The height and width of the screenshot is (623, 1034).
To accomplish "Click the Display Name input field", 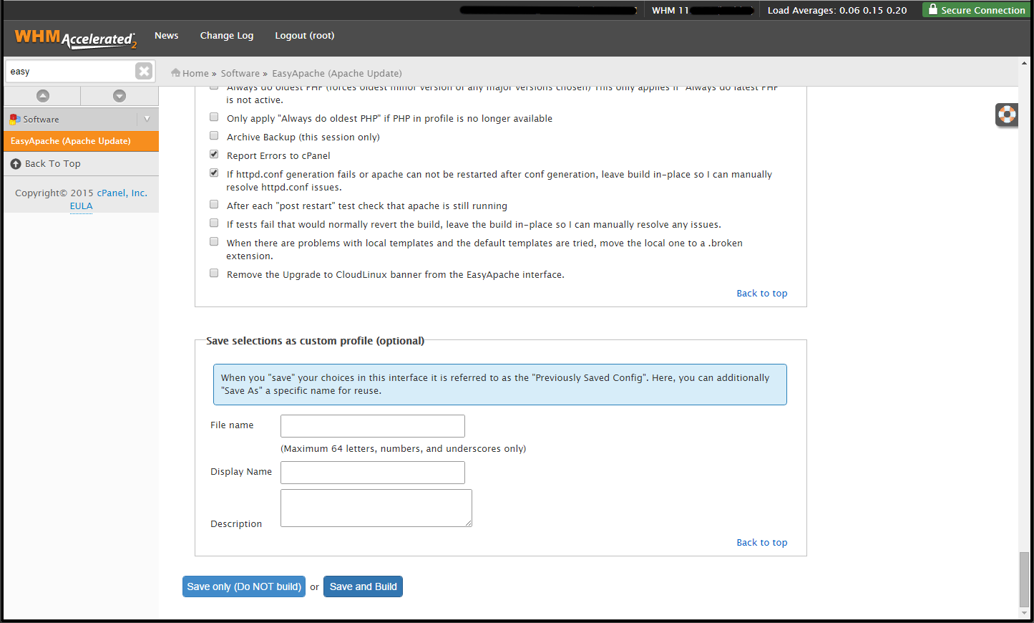I will coord(373,473).
